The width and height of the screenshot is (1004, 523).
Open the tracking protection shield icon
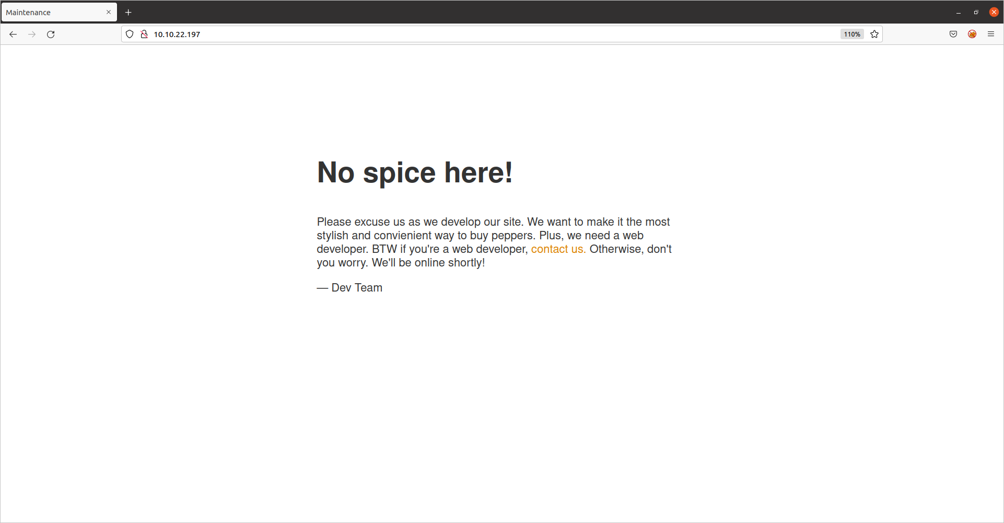[130, 34]
